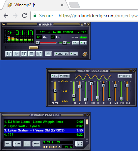Viewport: 138px width, 151px height.
Task: Click the 1K band slider
Action: (97, 91)
